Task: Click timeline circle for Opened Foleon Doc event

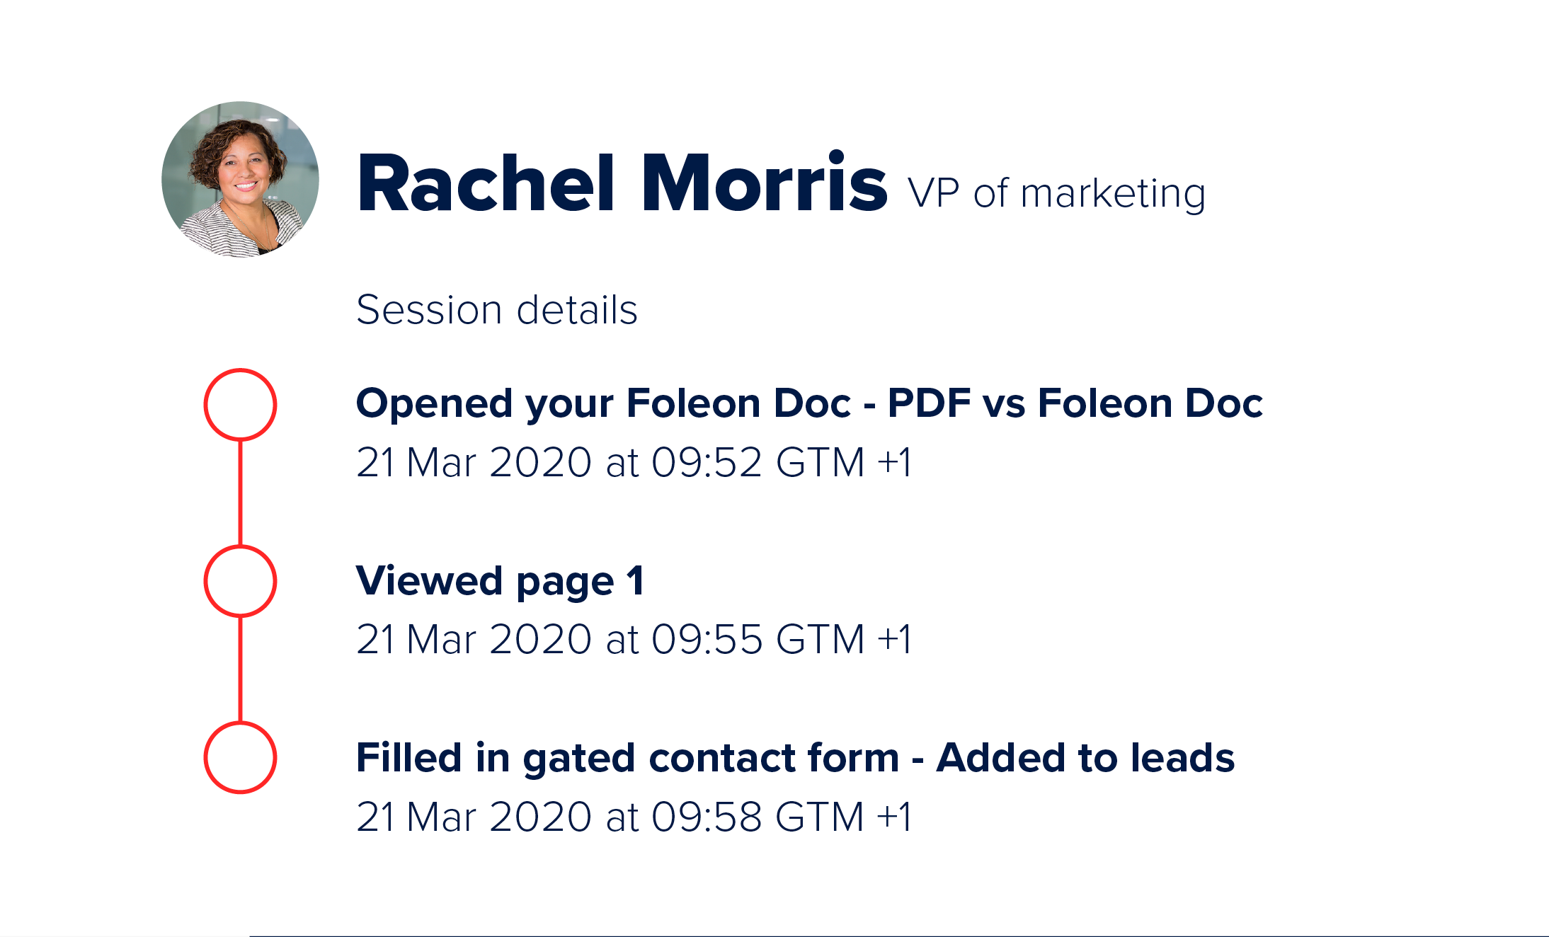Action: point(240,404)
